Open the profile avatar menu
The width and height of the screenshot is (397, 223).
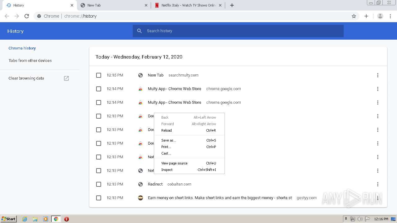tap(380, 16)
